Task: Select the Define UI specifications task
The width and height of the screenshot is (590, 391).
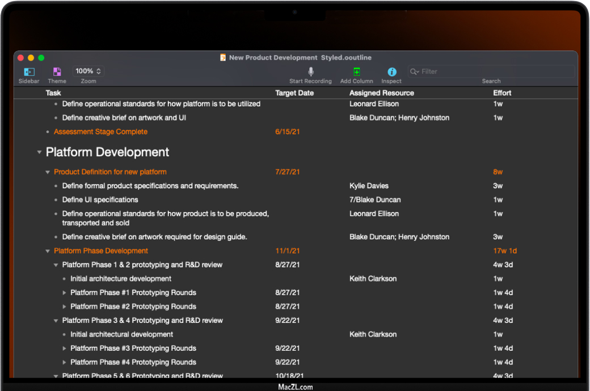Action: 100,200
